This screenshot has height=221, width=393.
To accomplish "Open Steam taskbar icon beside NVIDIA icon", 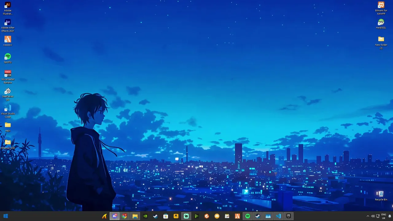I will pyautogui.click(x=155, y=216).
